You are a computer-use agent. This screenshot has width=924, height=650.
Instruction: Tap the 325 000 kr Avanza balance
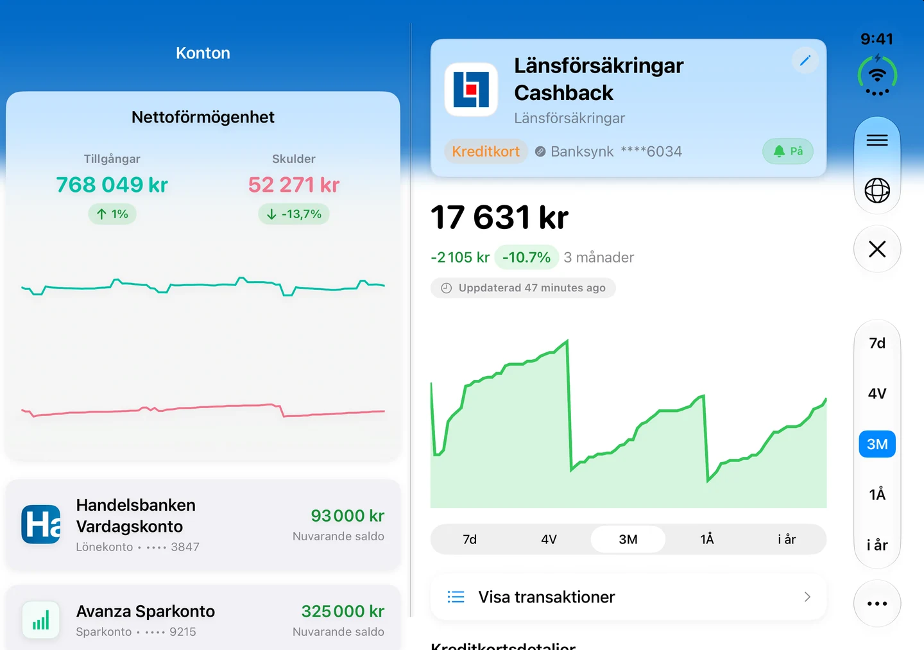[x=343, y=612]
